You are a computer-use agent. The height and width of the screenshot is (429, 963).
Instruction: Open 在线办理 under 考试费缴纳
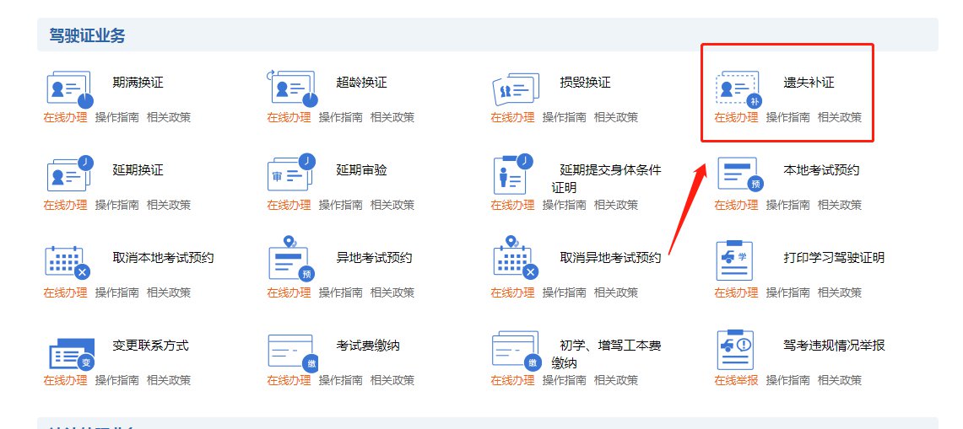(289, 380)
